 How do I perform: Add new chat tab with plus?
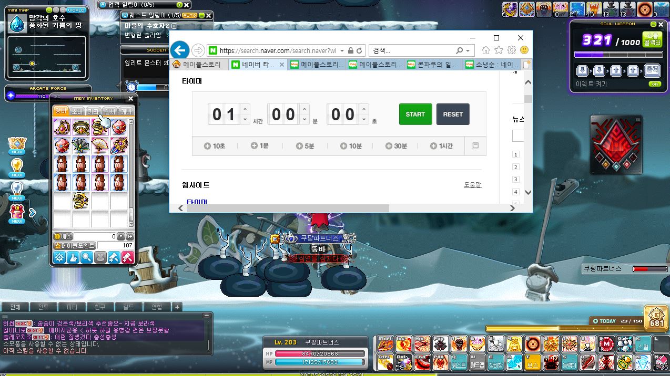tap(177, 307)
